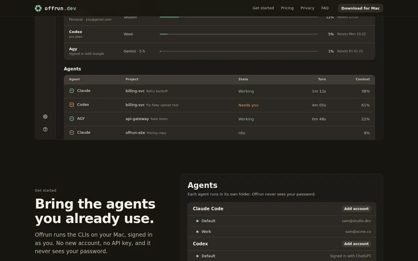
Task: Click the green status dot beside Work
Action: click(x=197, y=232)
